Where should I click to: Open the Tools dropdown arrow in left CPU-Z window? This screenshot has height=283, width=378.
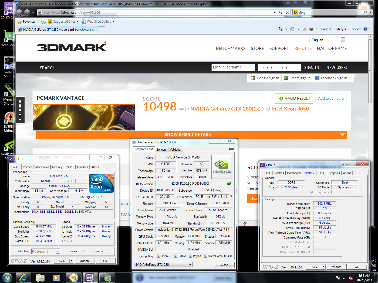(x=72, y=261)
